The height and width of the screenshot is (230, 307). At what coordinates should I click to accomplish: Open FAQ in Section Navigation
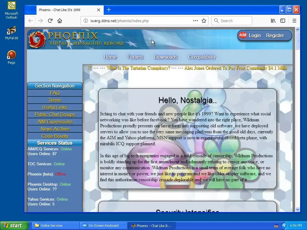pos(55,93)
